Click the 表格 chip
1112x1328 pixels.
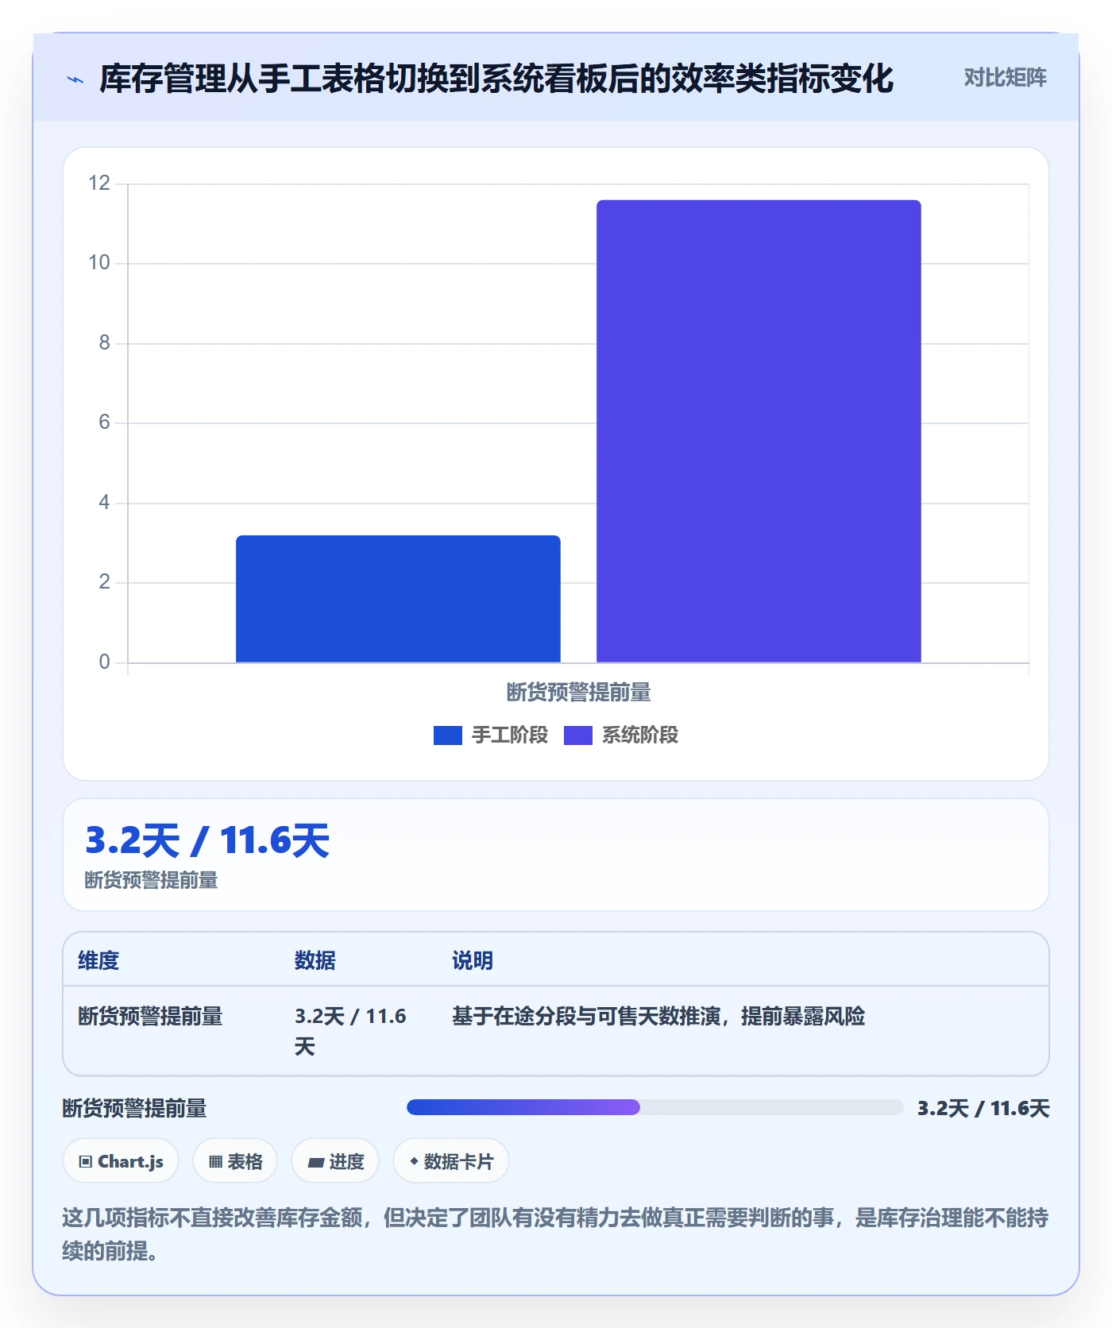point(235,1161)
